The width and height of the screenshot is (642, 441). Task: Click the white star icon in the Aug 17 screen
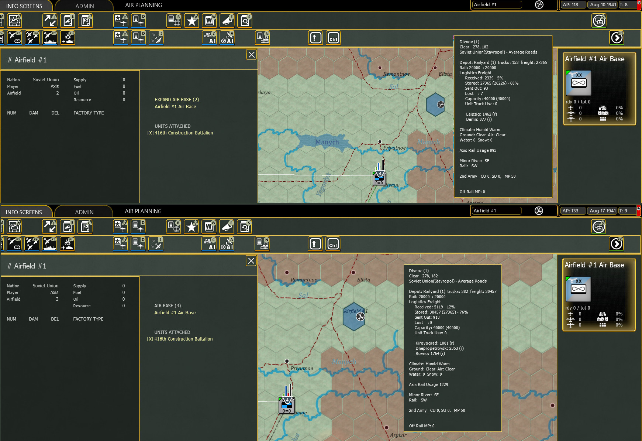click(x=191, y=227)
